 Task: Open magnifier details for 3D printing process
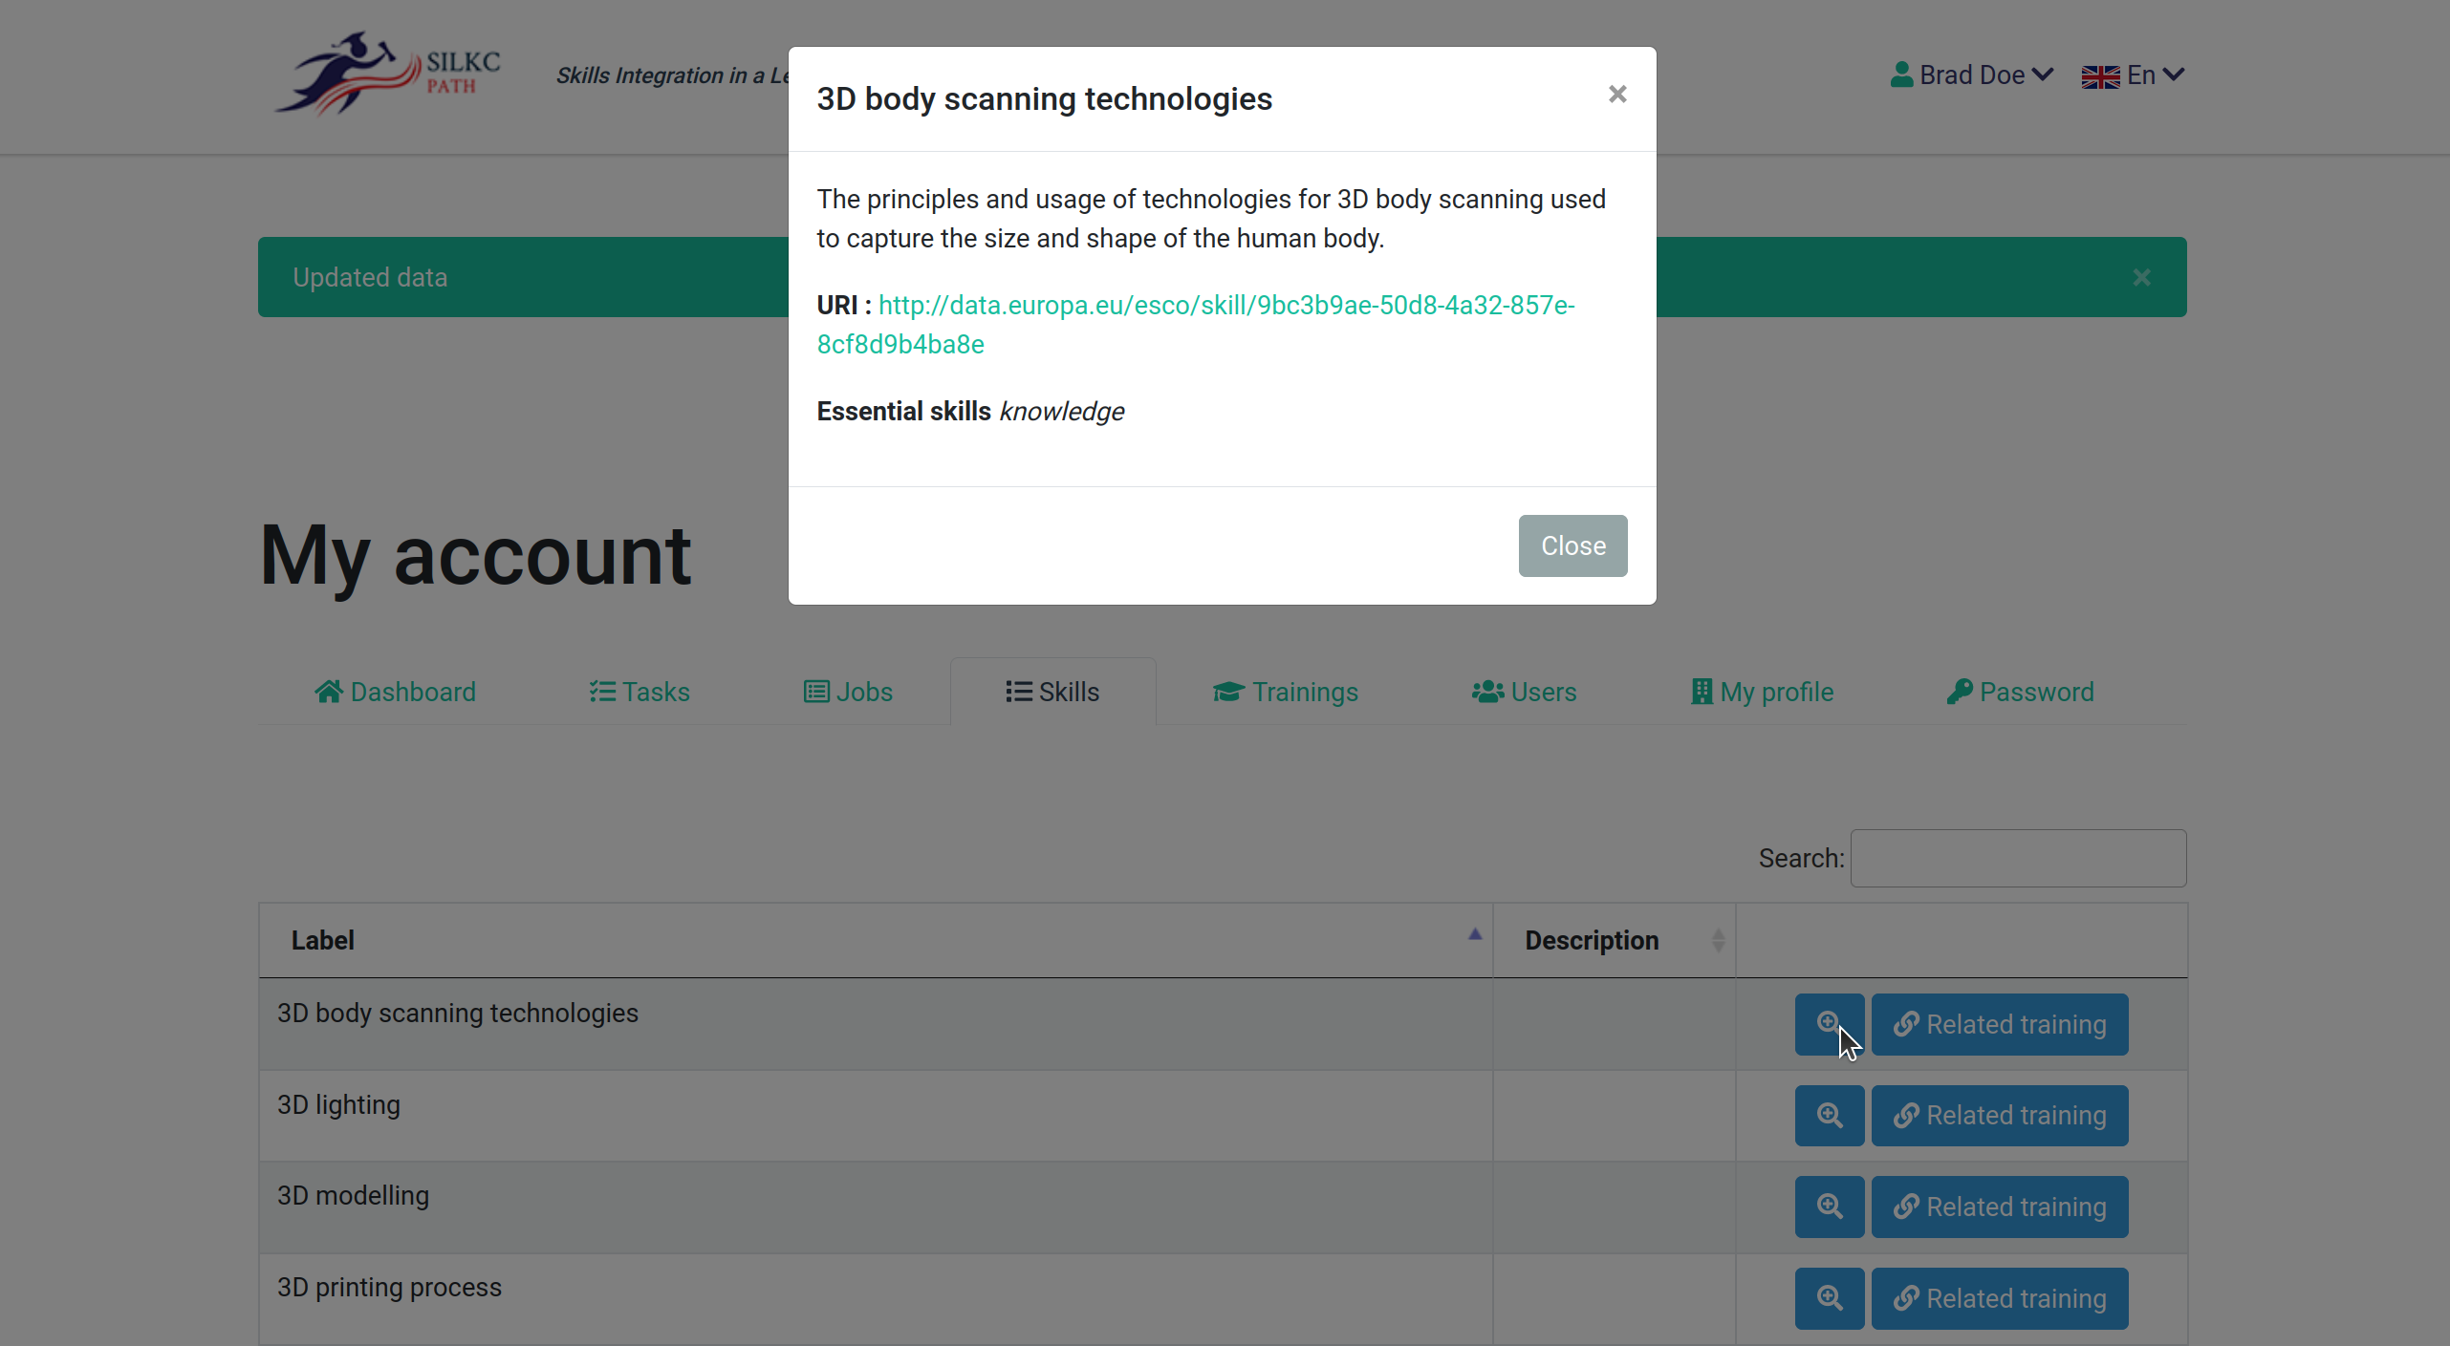[1829, 1297]
